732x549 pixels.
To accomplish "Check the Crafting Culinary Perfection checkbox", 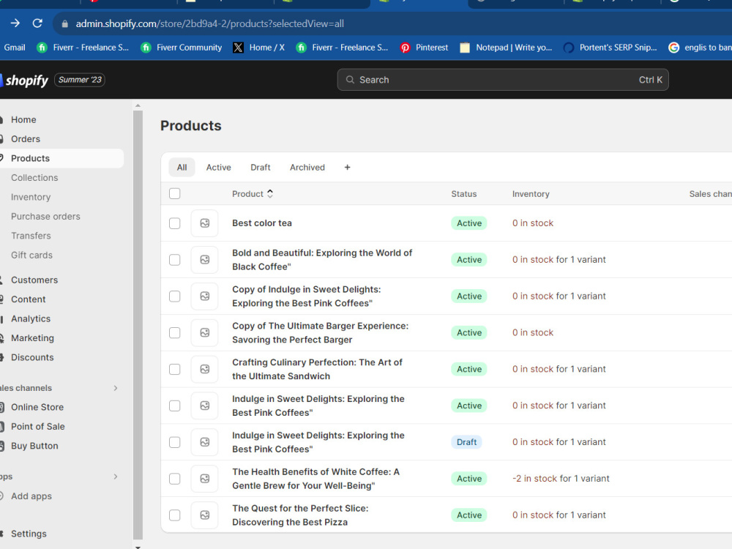I will pyautogui.click(x=175, y=369).
